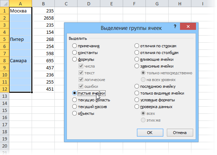Choose the текущую область option

[74, 100]
